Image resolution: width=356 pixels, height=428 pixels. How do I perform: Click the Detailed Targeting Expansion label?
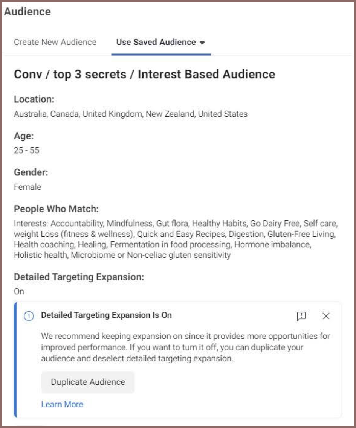[79, 277]
